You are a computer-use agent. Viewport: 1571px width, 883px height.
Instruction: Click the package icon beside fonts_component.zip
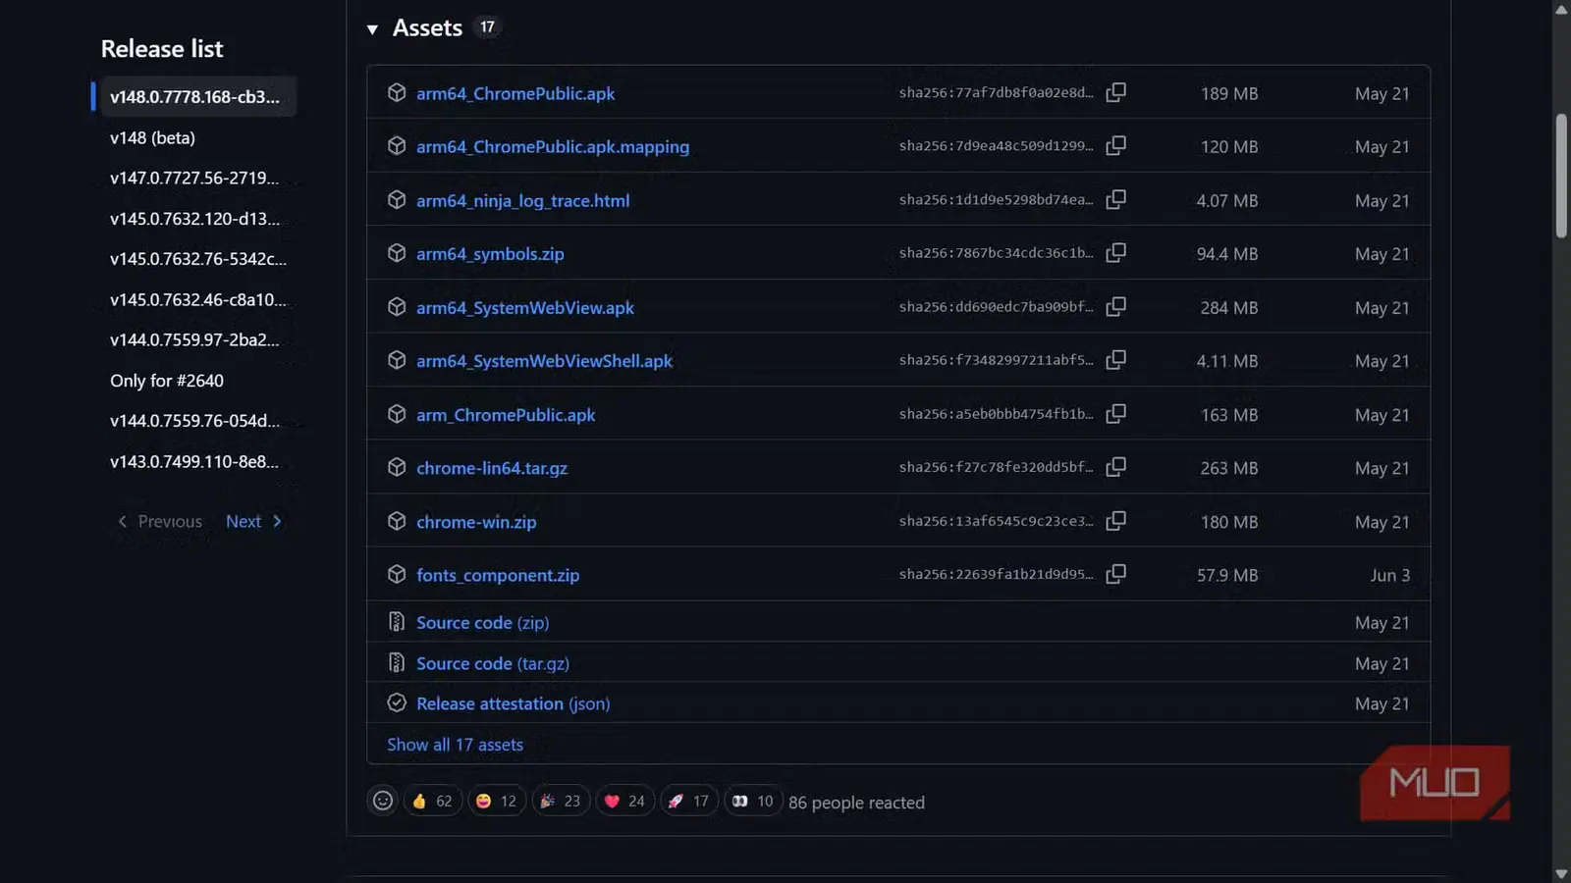[397, 574]
